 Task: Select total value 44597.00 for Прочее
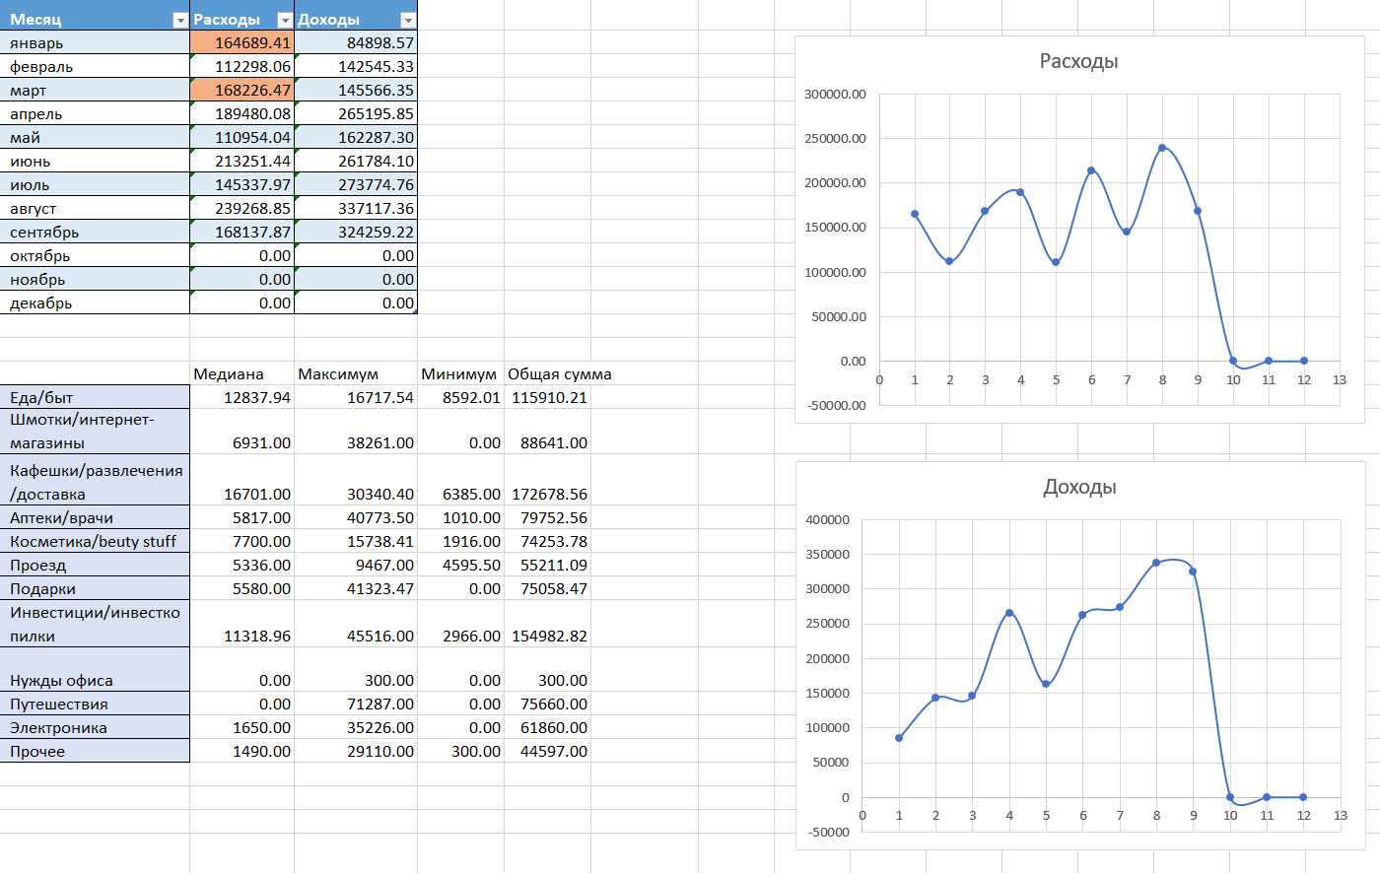pyautogui.click(x=547, y=751)
